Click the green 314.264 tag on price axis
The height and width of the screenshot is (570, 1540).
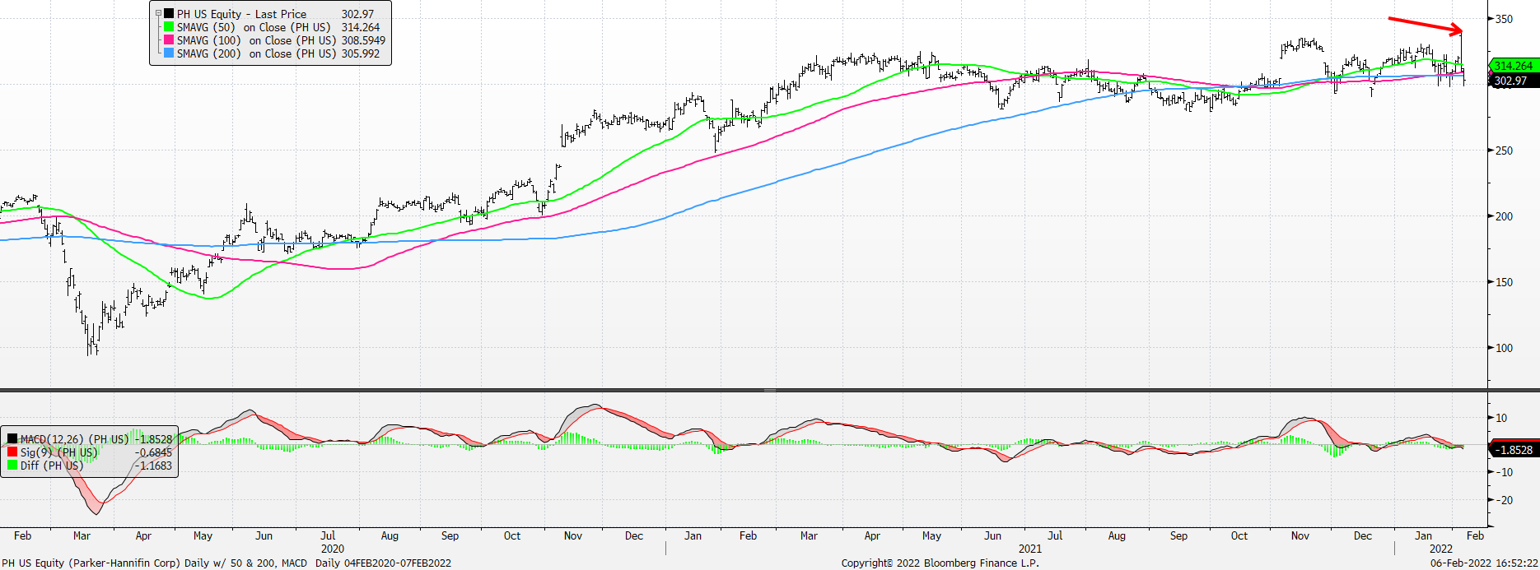tap(1514, 66)
